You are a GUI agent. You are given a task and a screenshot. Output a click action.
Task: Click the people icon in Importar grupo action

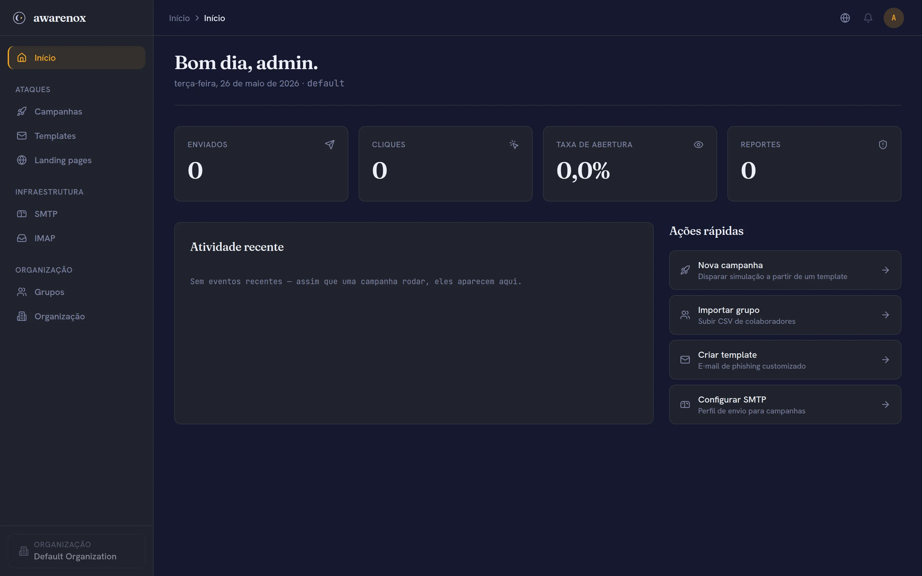tap(685, 315)
